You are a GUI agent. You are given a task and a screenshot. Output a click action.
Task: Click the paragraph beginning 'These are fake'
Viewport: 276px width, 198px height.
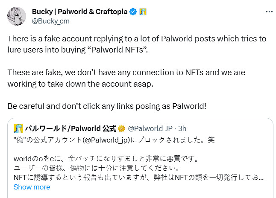(126, 73)
